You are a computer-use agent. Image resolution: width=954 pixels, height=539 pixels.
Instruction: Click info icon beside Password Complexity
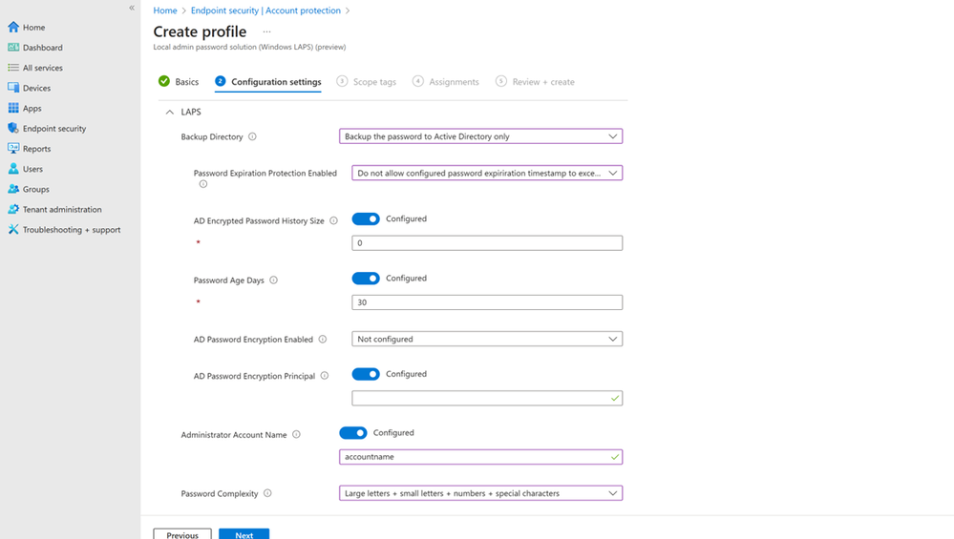pos(267,493)
